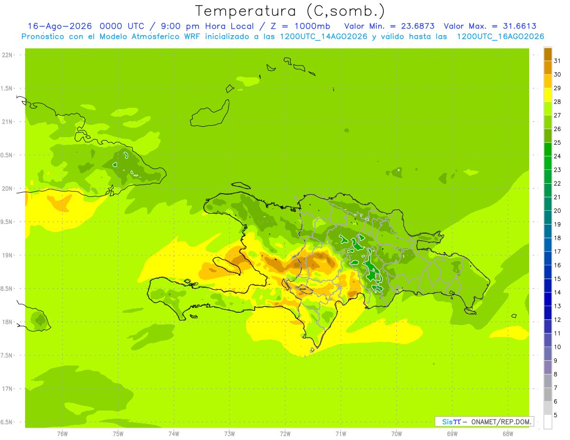Click the '0000 UTC' time text
This screenshot has height=440, width=570.
(121, 26)
